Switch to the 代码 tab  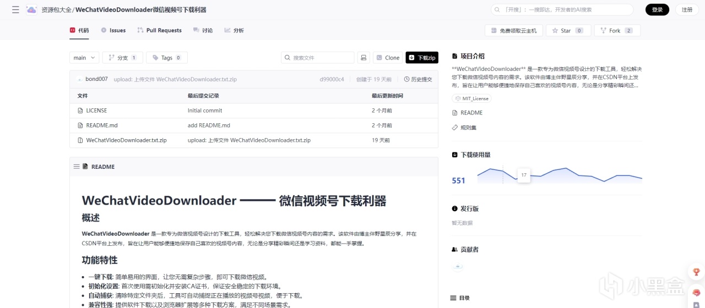(79, 30)
